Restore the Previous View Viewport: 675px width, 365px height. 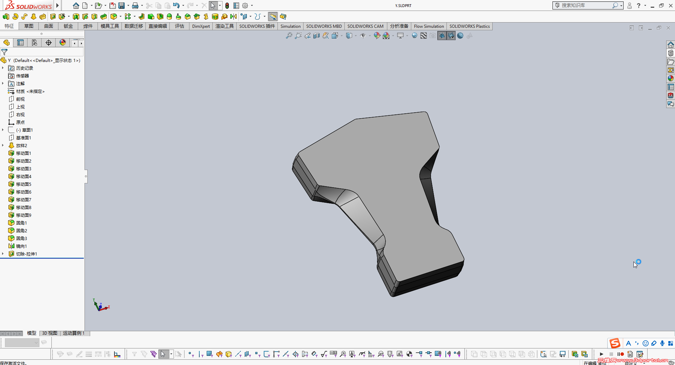[307, 36]
